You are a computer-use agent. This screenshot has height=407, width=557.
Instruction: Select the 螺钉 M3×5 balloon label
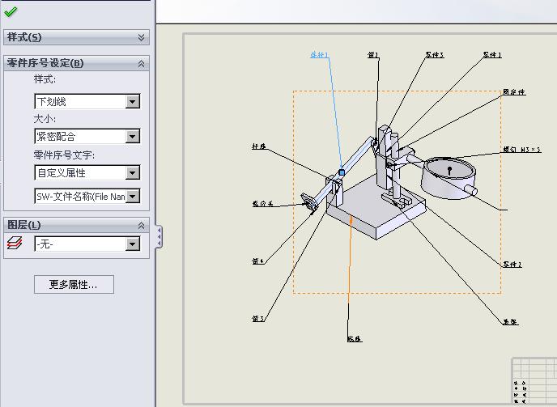tap(522, 150)
